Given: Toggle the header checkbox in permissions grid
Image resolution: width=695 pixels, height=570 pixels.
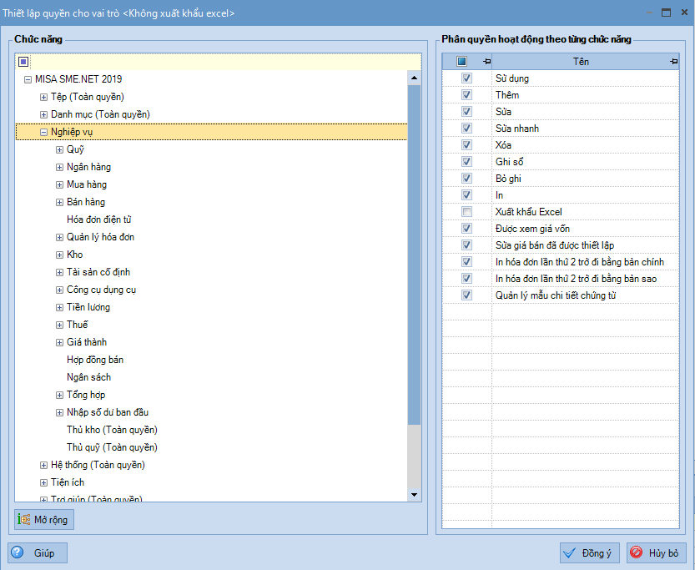Looking at the screenshot, I should point(462,62).
